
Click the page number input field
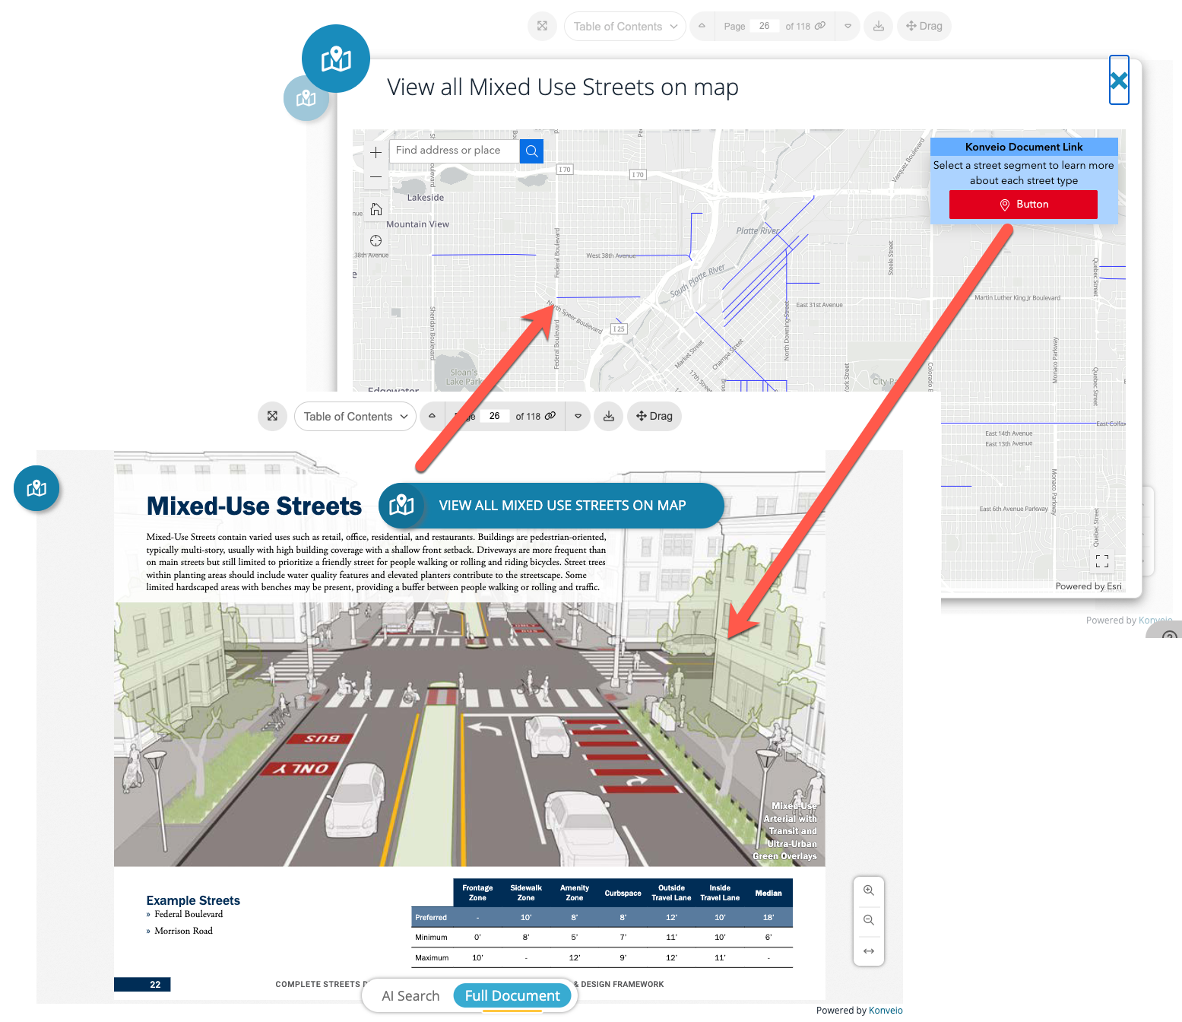tap(493, 416)
